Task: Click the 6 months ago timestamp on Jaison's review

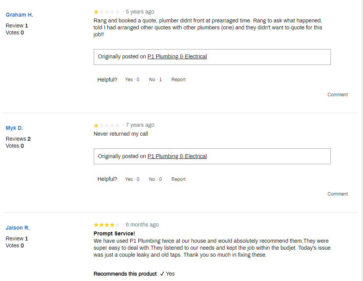Action: [x=142, y=225]
